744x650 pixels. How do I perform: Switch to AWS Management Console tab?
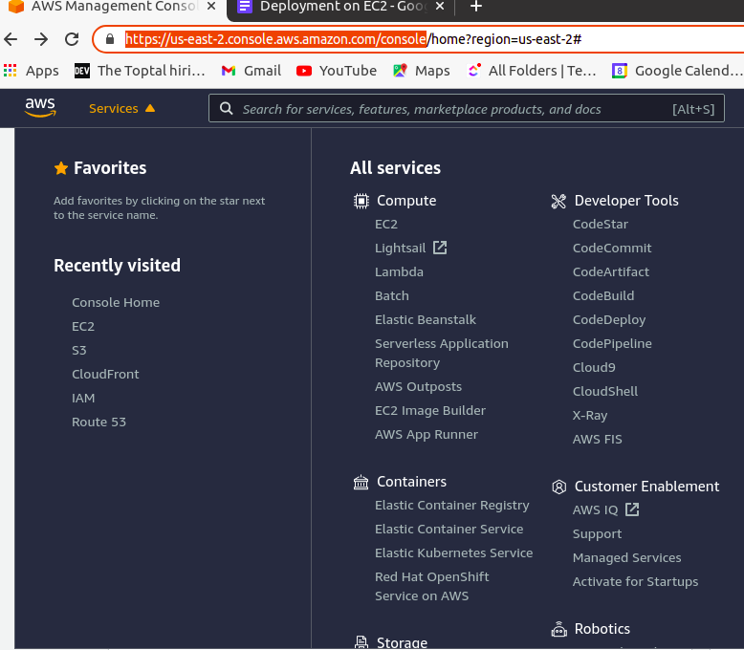[x=113, y=8]
